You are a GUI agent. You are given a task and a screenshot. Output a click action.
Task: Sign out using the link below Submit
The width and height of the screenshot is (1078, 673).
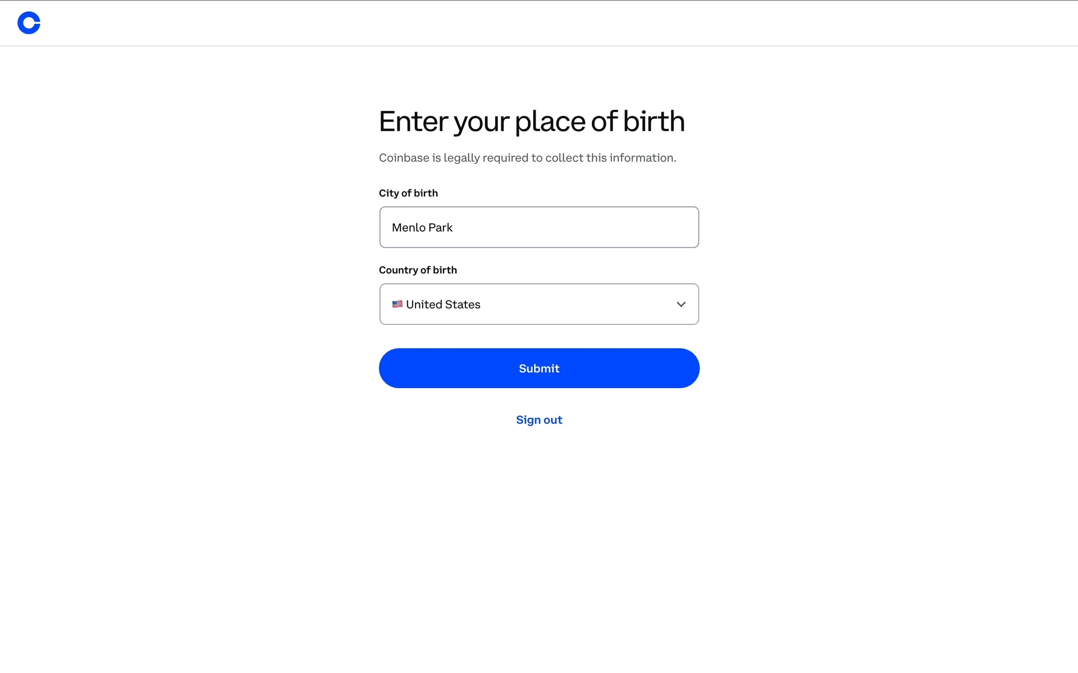point(539,420)
